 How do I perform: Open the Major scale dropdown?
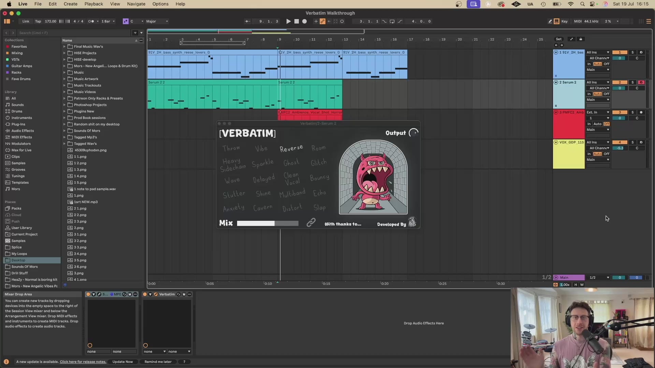(157, 21)
